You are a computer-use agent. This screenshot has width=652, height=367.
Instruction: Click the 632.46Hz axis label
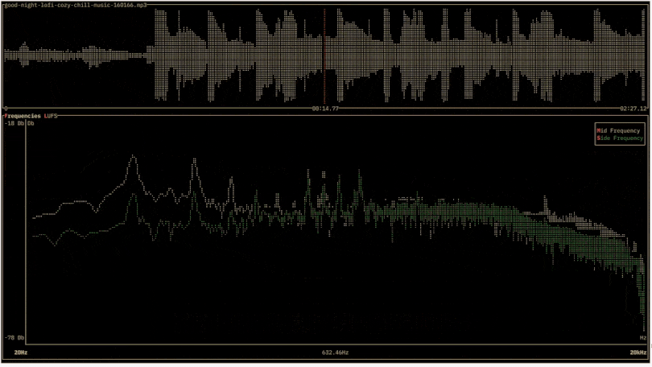[335, 353]
